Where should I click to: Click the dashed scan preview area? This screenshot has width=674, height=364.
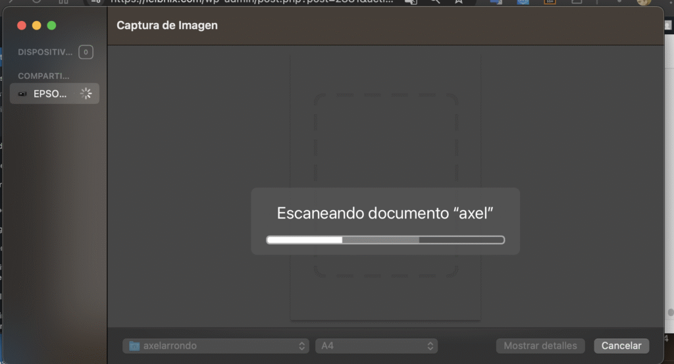click(386, 145)
